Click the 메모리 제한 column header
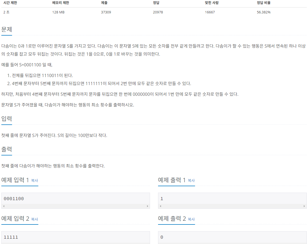Image resolution: width=307 pixels, height=244 pixels. click(x=61, y=3)
